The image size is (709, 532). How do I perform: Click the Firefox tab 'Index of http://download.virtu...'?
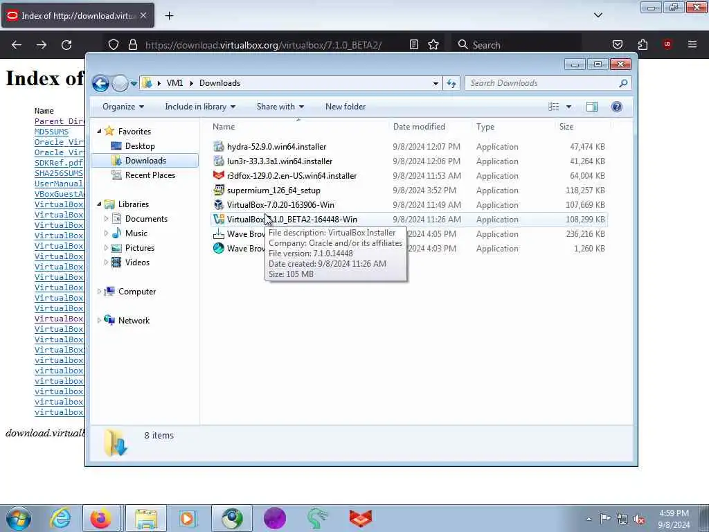pyautogui.click(x=78, y=16)
